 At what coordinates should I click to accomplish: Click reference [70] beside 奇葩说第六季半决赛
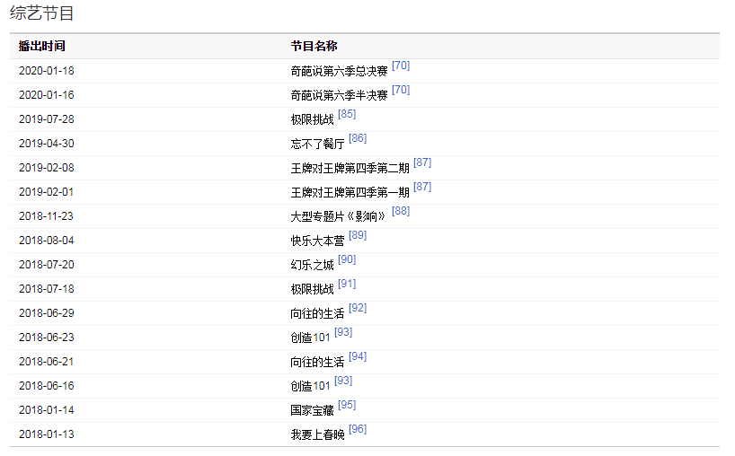click(x=401, y=90)
